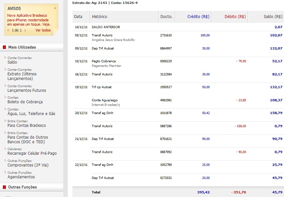The width and height of the screenshot is (288, 197).
Task: Go to previous notice arrow in Avisos
Action: point(8,30)
